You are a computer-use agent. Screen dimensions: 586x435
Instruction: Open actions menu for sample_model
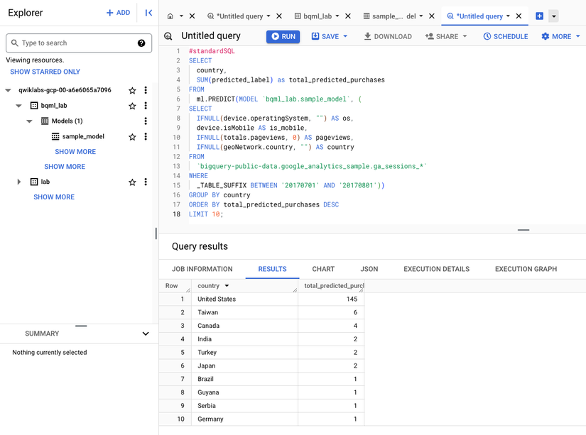coord(146,136)
